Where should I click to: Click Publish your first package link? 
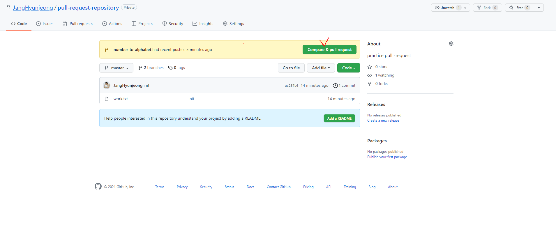(x=387, y=157)
